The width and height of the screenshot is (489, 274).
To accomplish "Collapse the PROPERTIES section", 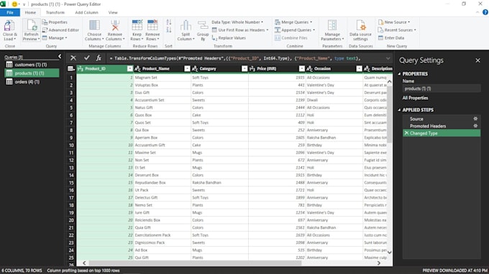I will coord(399,74).
